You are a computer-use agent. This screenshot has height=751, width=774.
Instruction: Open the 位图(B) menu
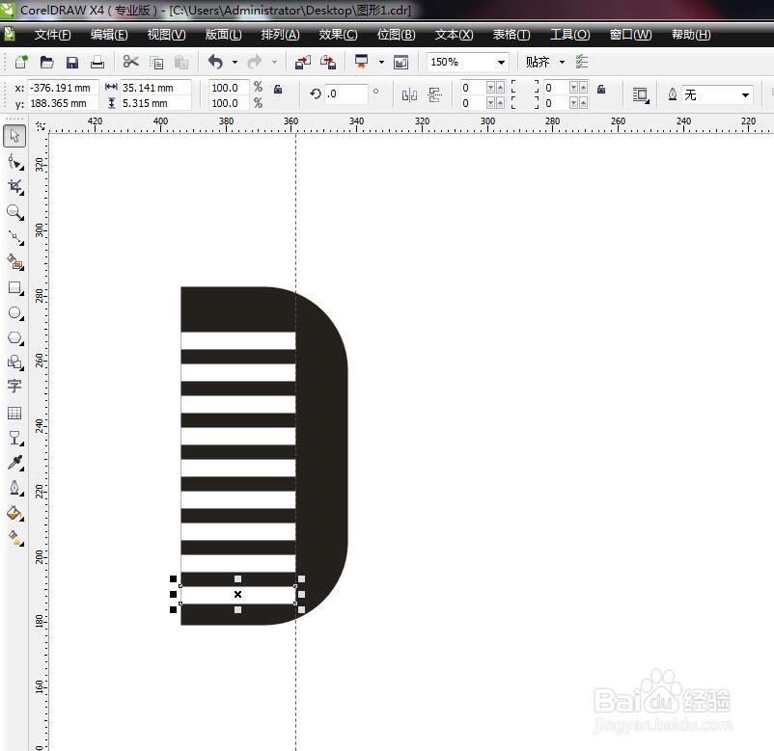[x=396, y=35]
